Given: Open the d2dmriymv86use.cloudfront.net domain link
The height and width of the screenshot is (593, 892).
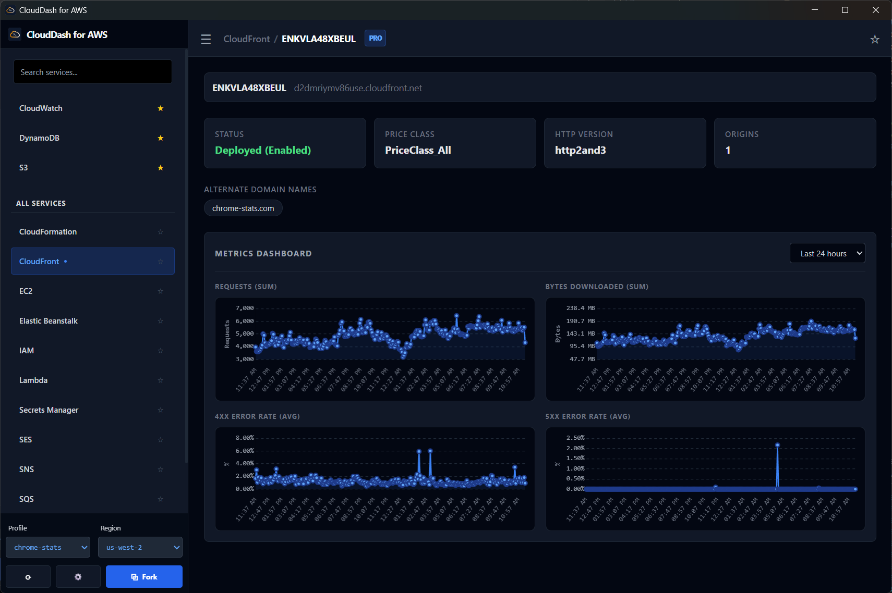Looking at the screenshot, I should [x=358, y=88].
